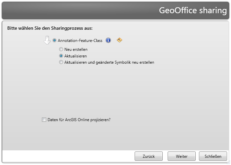The image size is (231, 165).
Task: Enable the ArcGIS Online projection checkbox
Action: coord(44,120)
